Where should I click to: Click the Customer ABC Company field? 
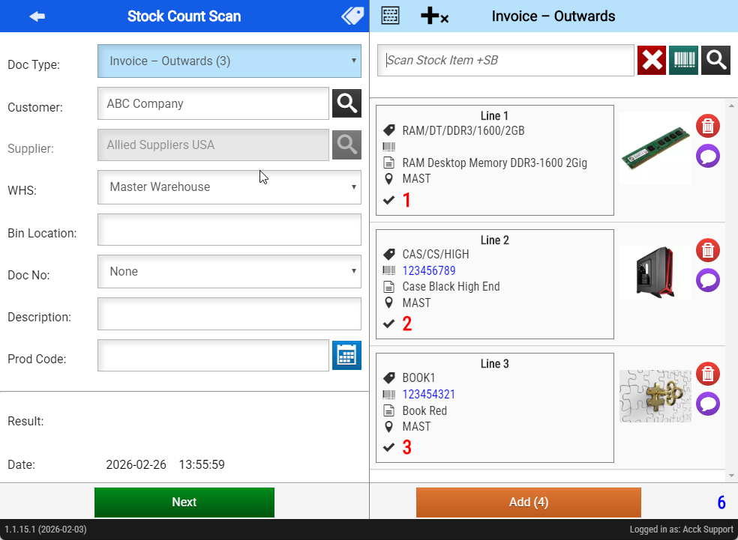pyautogui.click(x=213, y=103)
